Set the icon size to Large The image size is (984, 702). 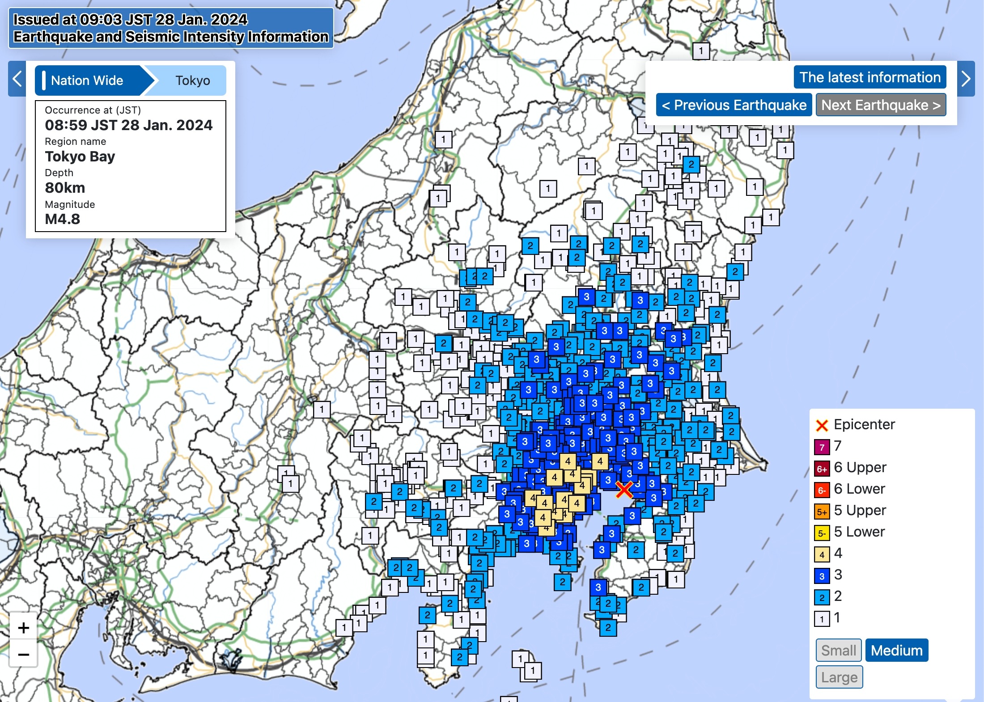(x=839, y=677)
